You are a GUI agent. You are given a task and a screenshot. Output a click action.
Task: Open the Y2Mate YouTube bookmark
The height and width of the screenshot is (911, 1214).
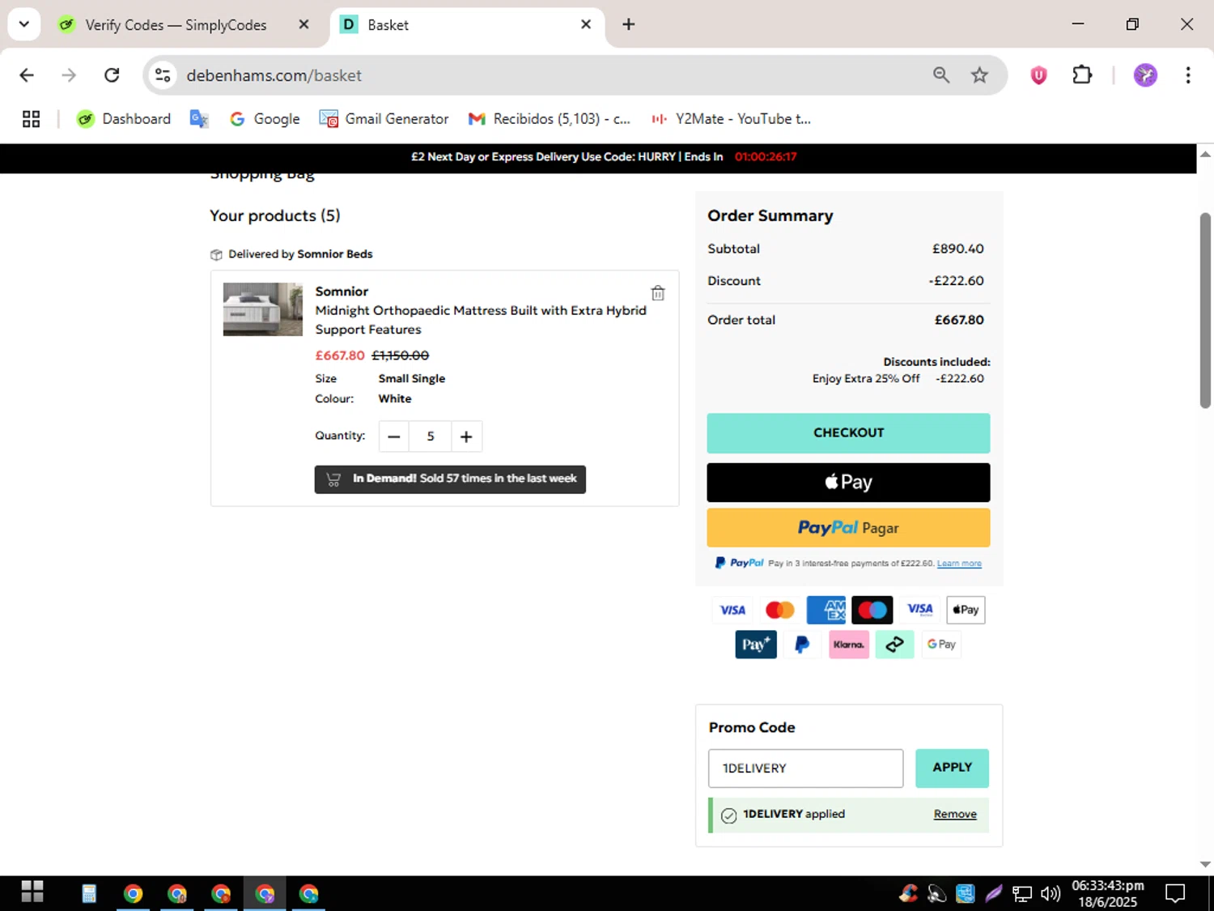731,119
